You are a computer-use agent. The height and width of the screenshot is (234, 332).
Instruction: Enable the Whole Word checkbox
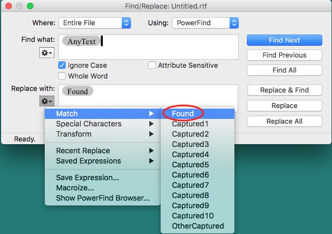point(63,76)
